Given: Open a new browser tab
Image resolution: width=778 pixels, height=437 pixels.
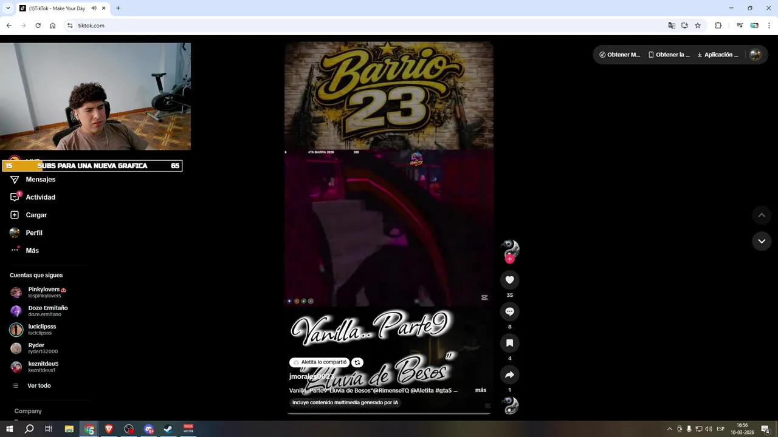Looking at the screenshot, I should tap(118, 8).
